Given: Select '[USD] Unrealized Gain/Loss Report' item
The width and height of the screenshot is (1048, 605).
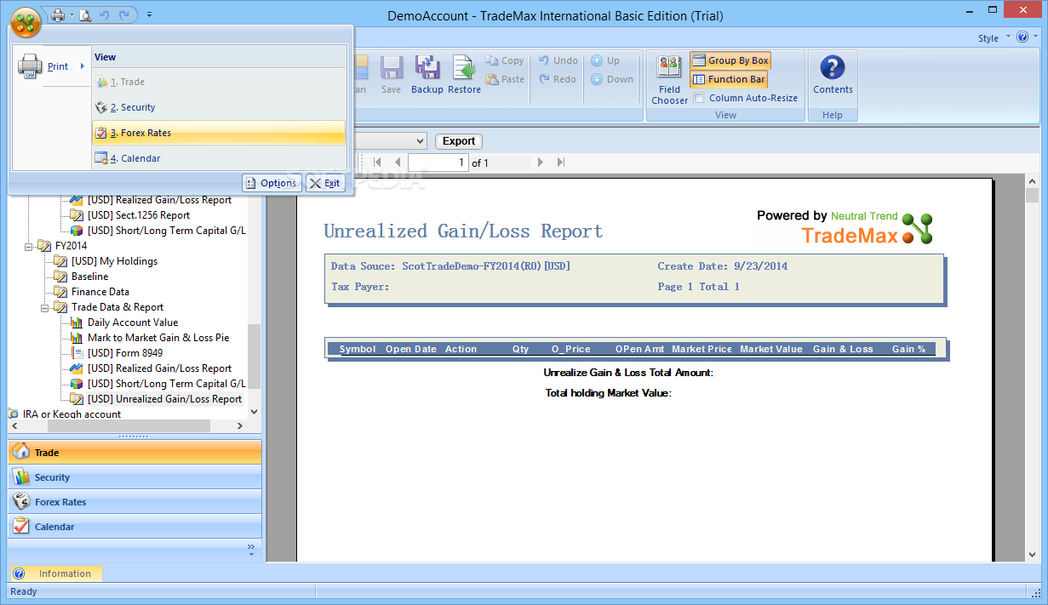Looking at the screenshot, I should pos(164,399).
